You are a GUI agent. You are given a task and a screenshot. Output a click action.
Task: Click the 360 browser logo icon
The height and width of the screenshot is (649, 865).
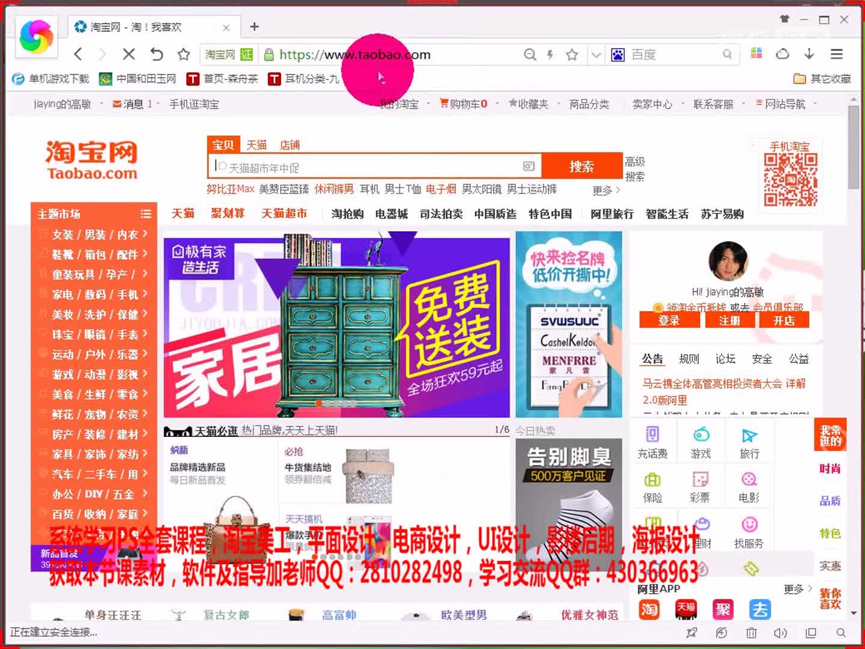[x=37, y=36]
